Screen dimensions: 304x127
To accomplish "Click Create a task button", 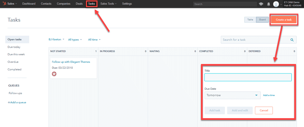I will (x=284, y=20).
